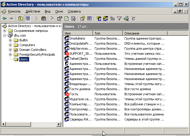Open Properties via the toolbar icon
This screenshot has width=190, height=136.
click(59, 18)
